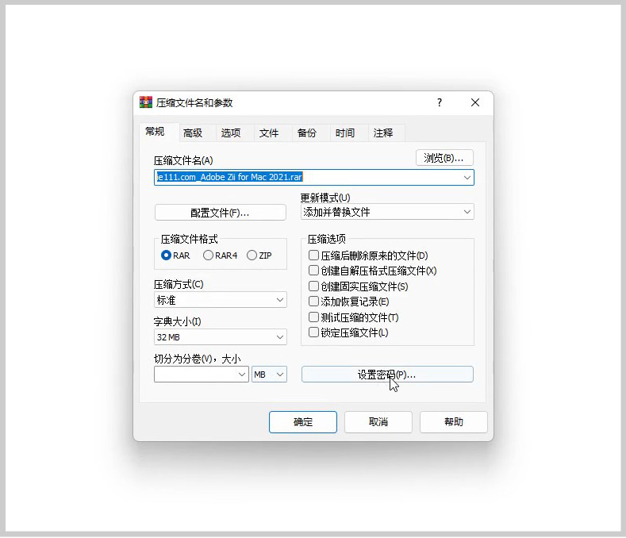626x538 pixels.
Task: Expand the volume split size combo box
Action: [241, 375]
